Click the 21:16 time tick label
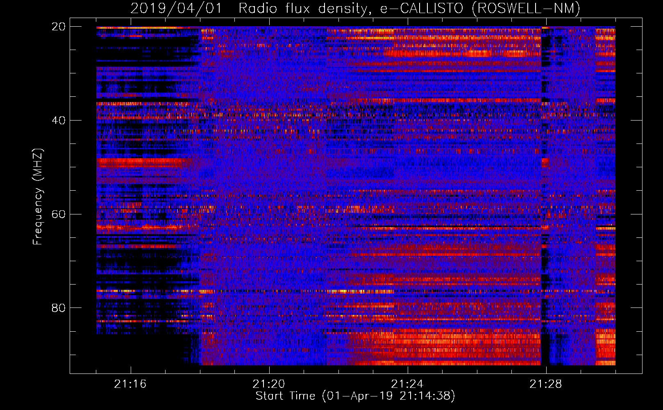663x410 pixels. pyautogui.click(x=130, y=384)
